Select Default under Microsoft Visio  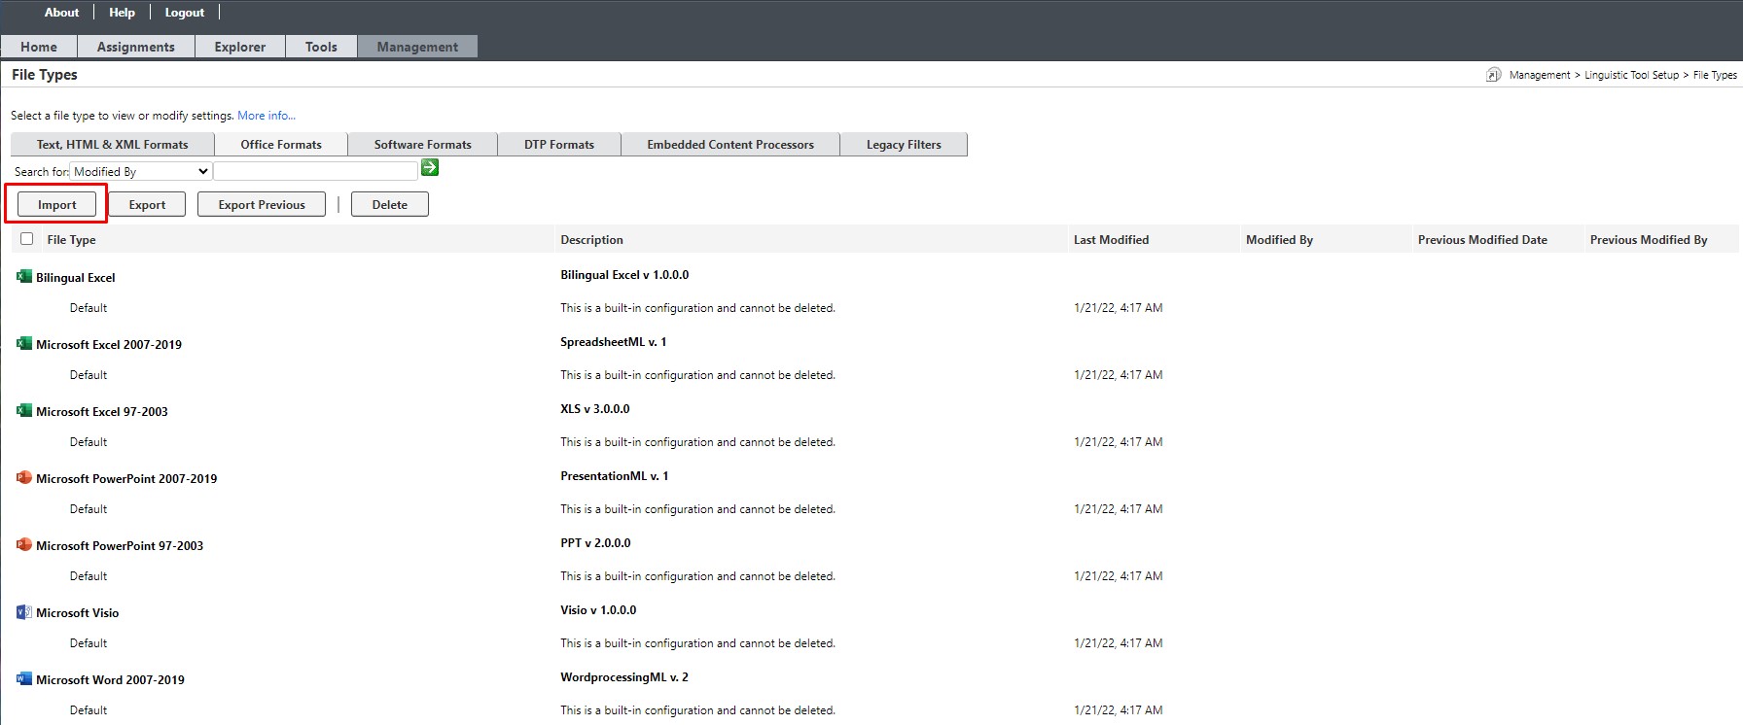(89, 643)
